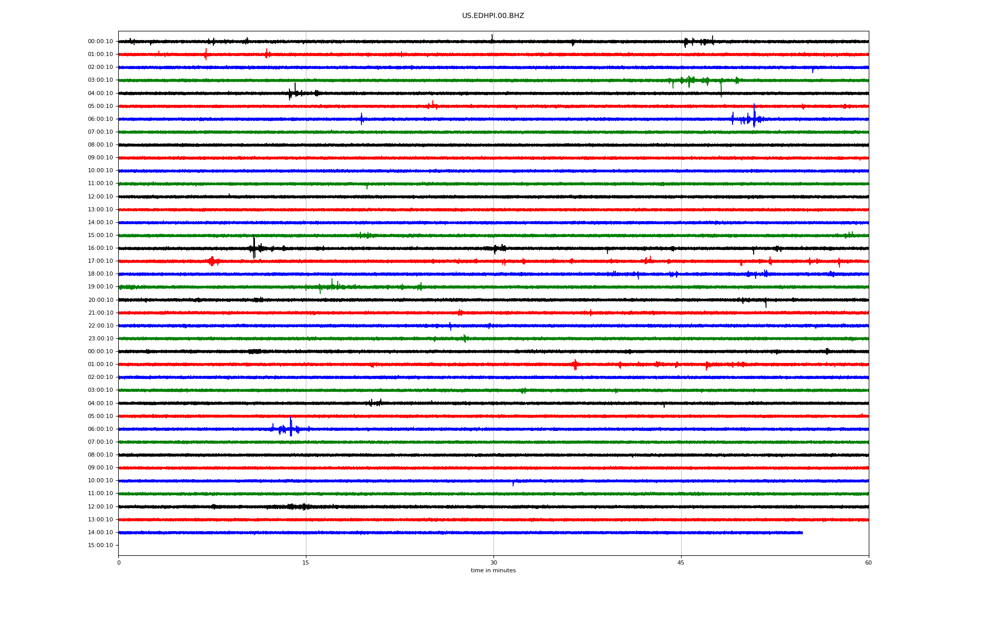Screen dimensions: 987x617
Task: Select the 21:00:10 row label
Action: click(100, 313)
